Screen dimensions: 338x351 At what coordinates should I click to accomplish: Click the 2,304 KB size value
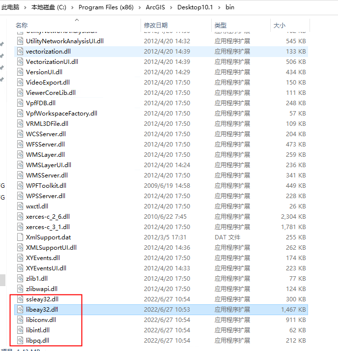[x=293, y=216]
